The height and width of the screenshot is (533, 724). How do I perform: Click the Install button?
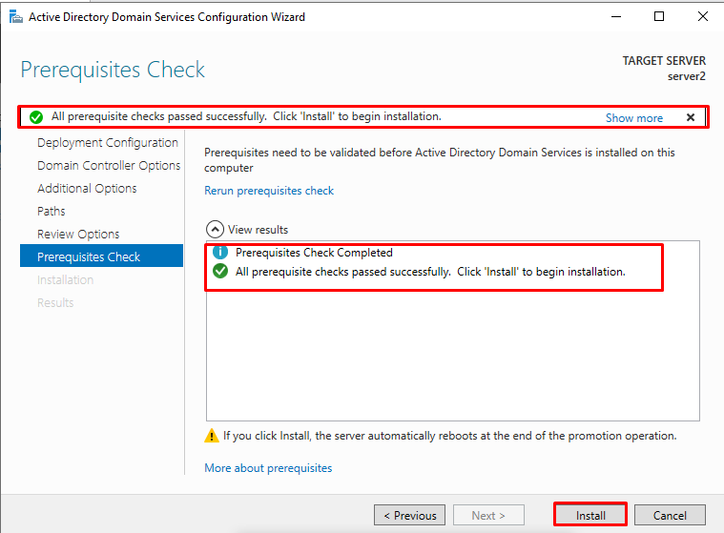tap(590, 515)
